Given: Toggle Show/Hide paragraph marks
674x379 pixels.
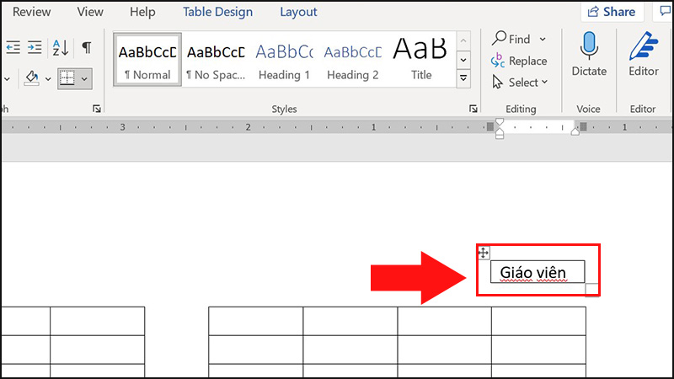Looking at the screenshot, I should pos(86,47).
